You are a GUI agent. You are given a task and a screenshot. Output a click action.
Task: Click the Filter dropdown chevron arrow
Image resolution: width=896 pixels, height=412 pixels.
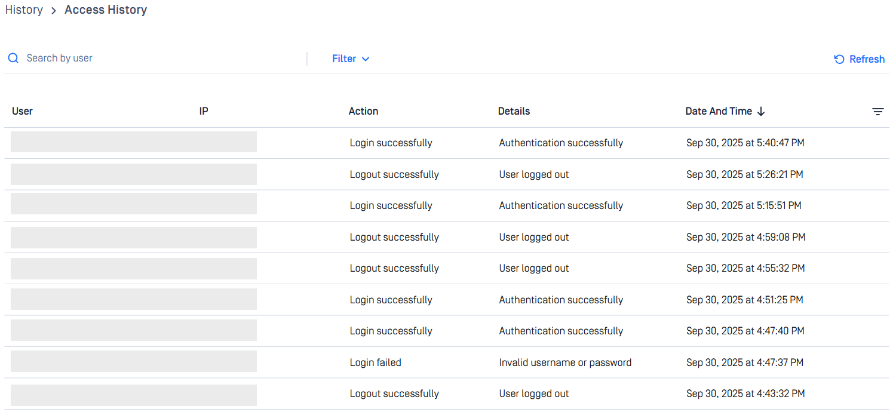tap(366, 59)
